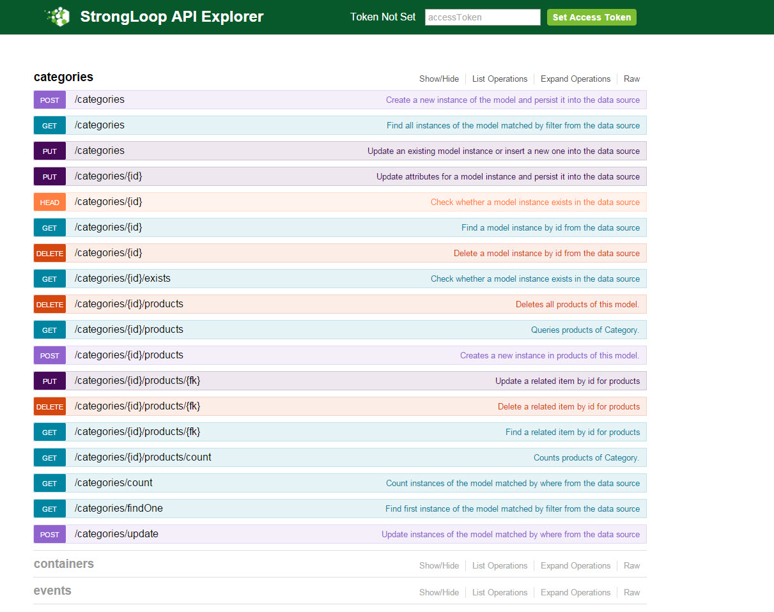Viewport: 774px width, 612px height.
Task: Click the PUT badge on /categories/{id}/products/{fk}
Action: [49, 381]
